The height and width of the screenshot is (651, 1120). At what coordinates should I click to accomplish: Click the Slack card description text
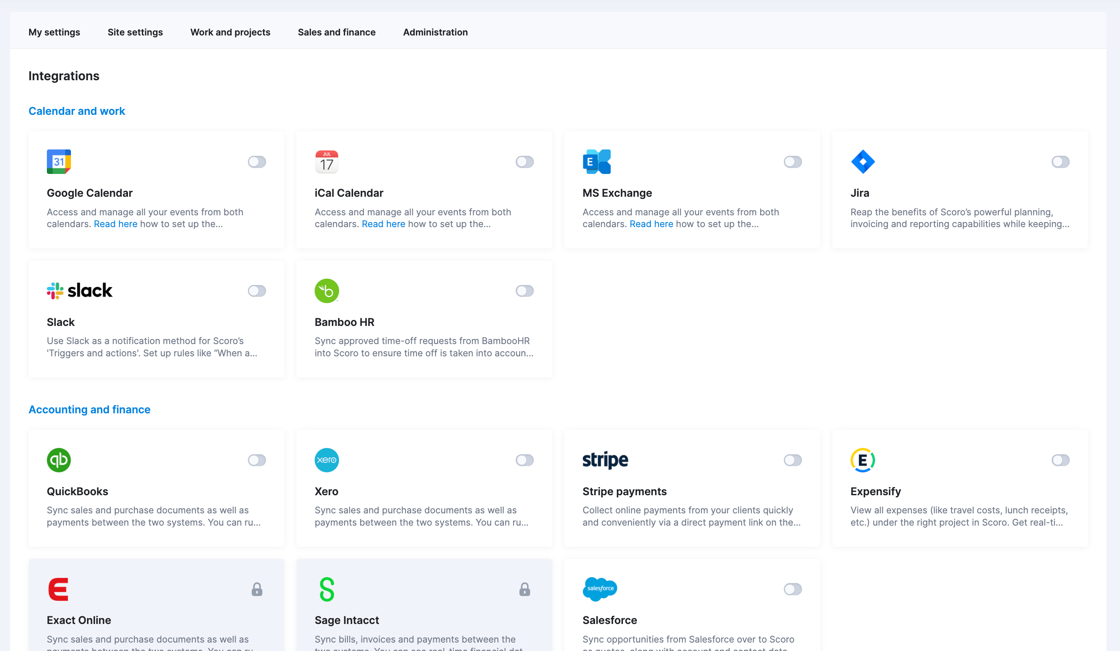click(152, 347)
